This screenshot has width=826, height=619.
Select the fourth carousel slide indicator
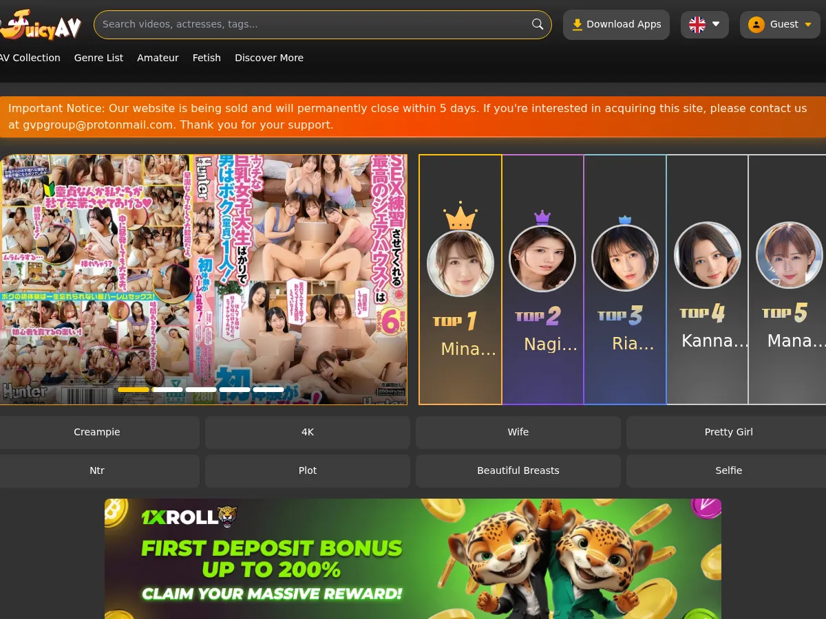(x=235, y=389)
